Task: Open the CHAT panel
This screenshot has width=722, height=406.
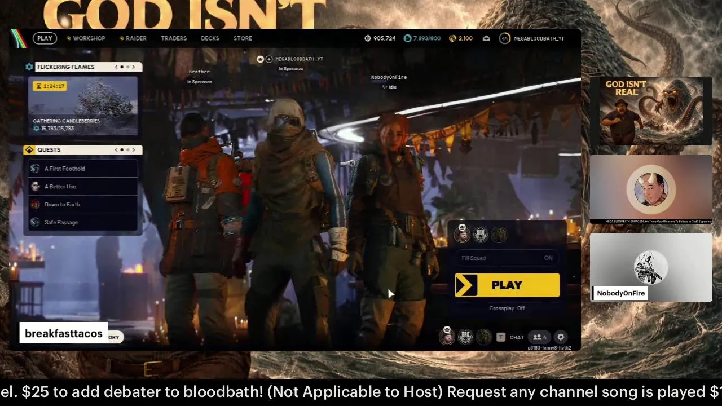Action: tap(517, 337)
